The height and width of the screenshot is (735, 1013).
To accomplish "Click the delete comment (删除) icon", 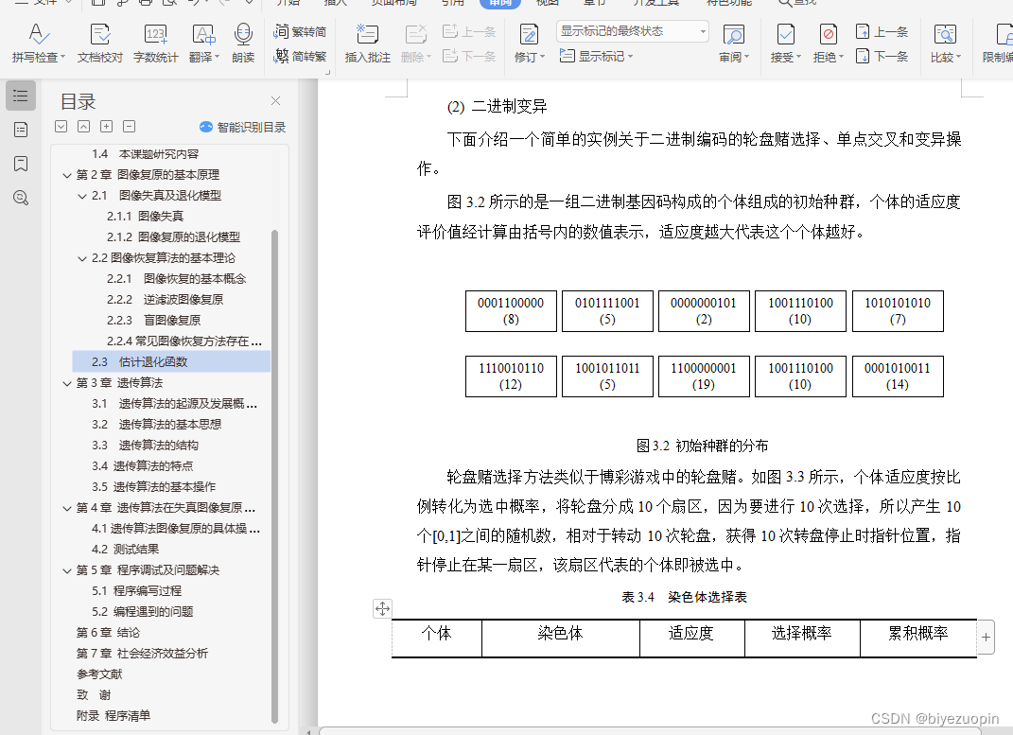I will pos(416,34).
